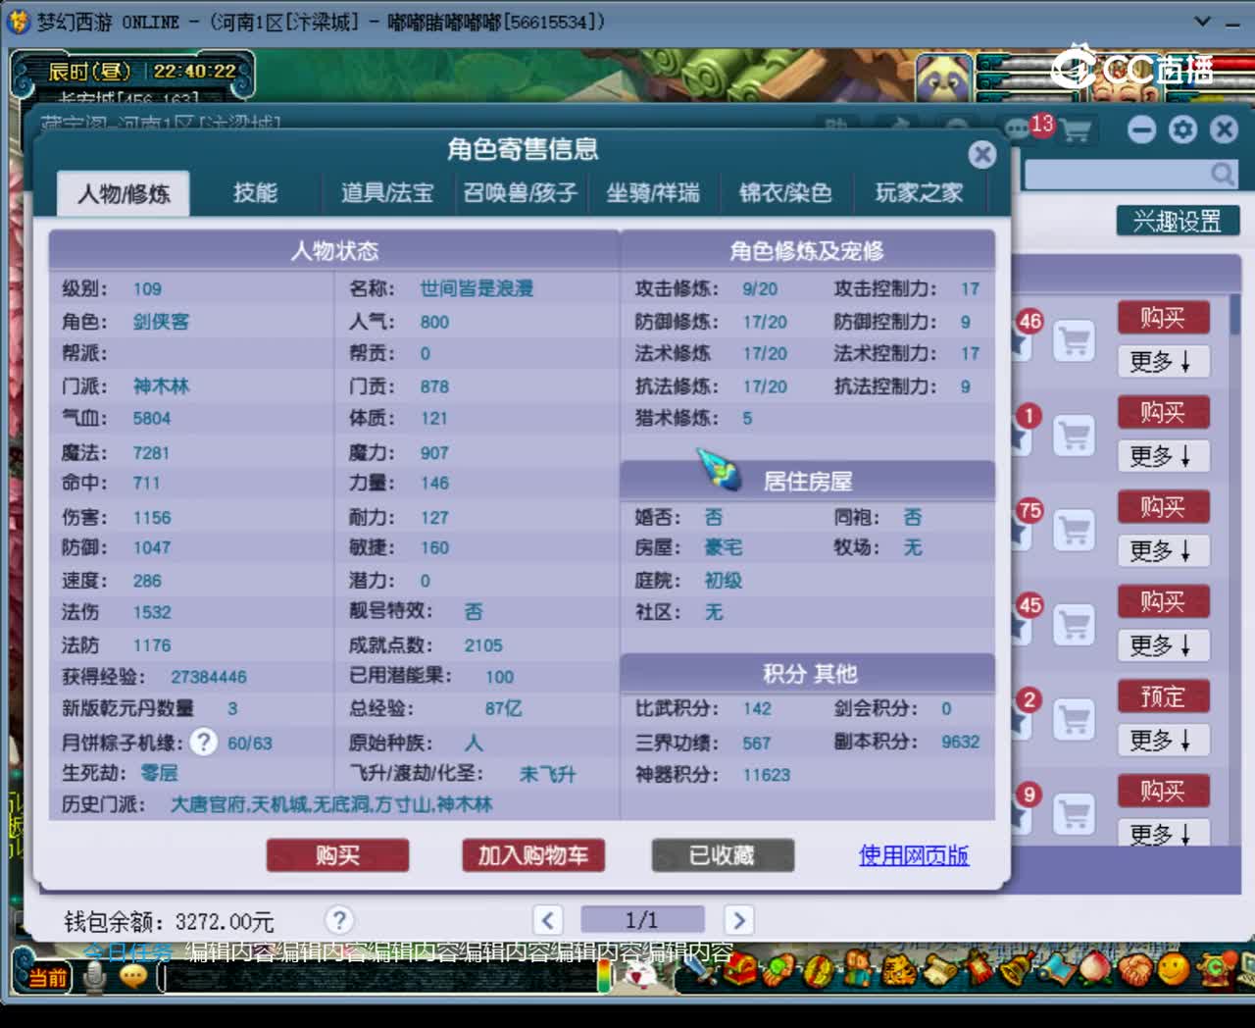1255x1028 pixels.
Task: Click the 钱包余额 3272.00元 text
Action: (169, 921)
